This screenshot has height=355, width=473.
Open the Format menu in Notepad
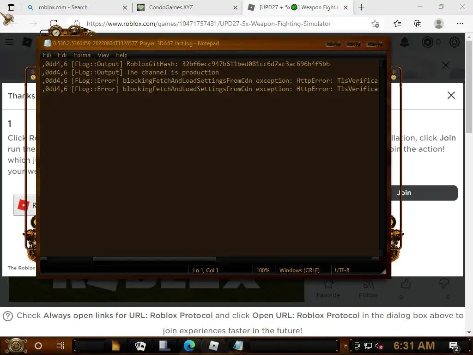tap(82, 55)
